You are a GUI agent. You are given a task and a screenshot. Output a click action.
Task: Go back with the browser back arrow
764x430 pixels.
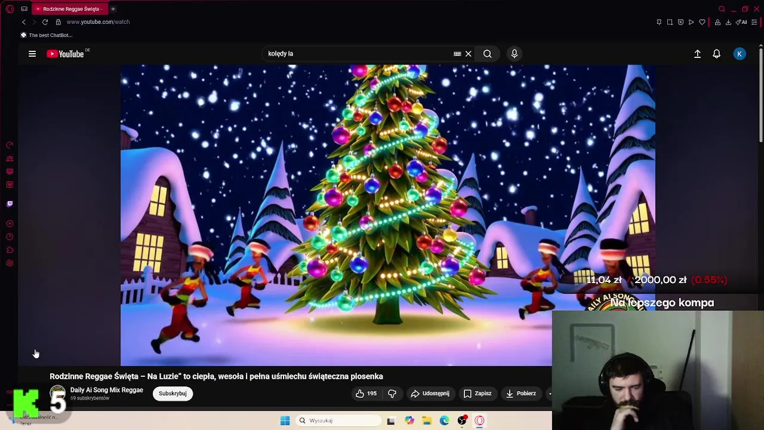24,22
